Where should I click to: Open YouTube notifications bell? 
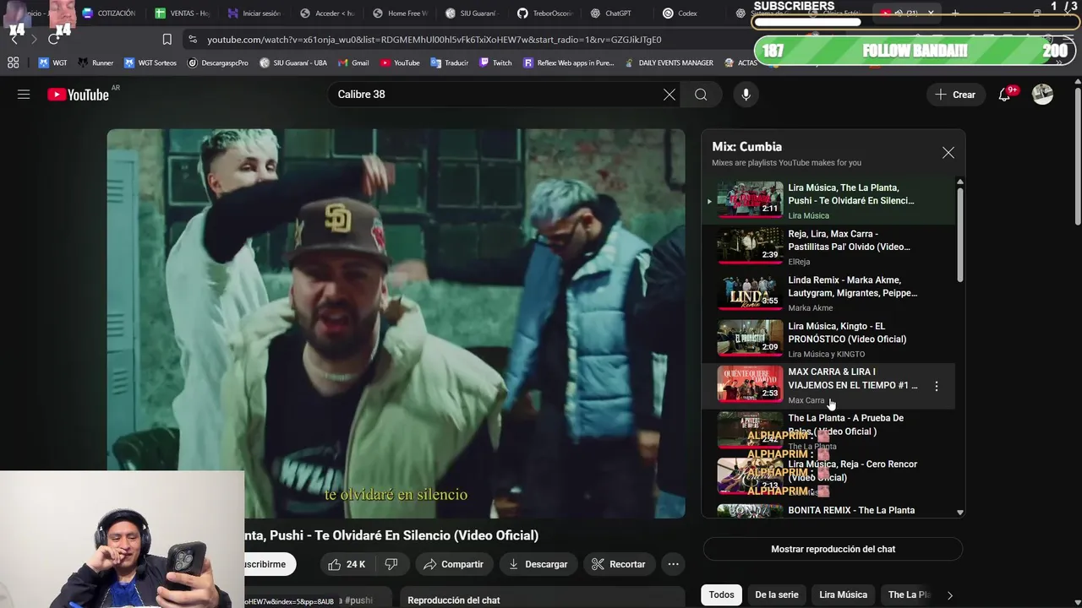(1004, 95)
